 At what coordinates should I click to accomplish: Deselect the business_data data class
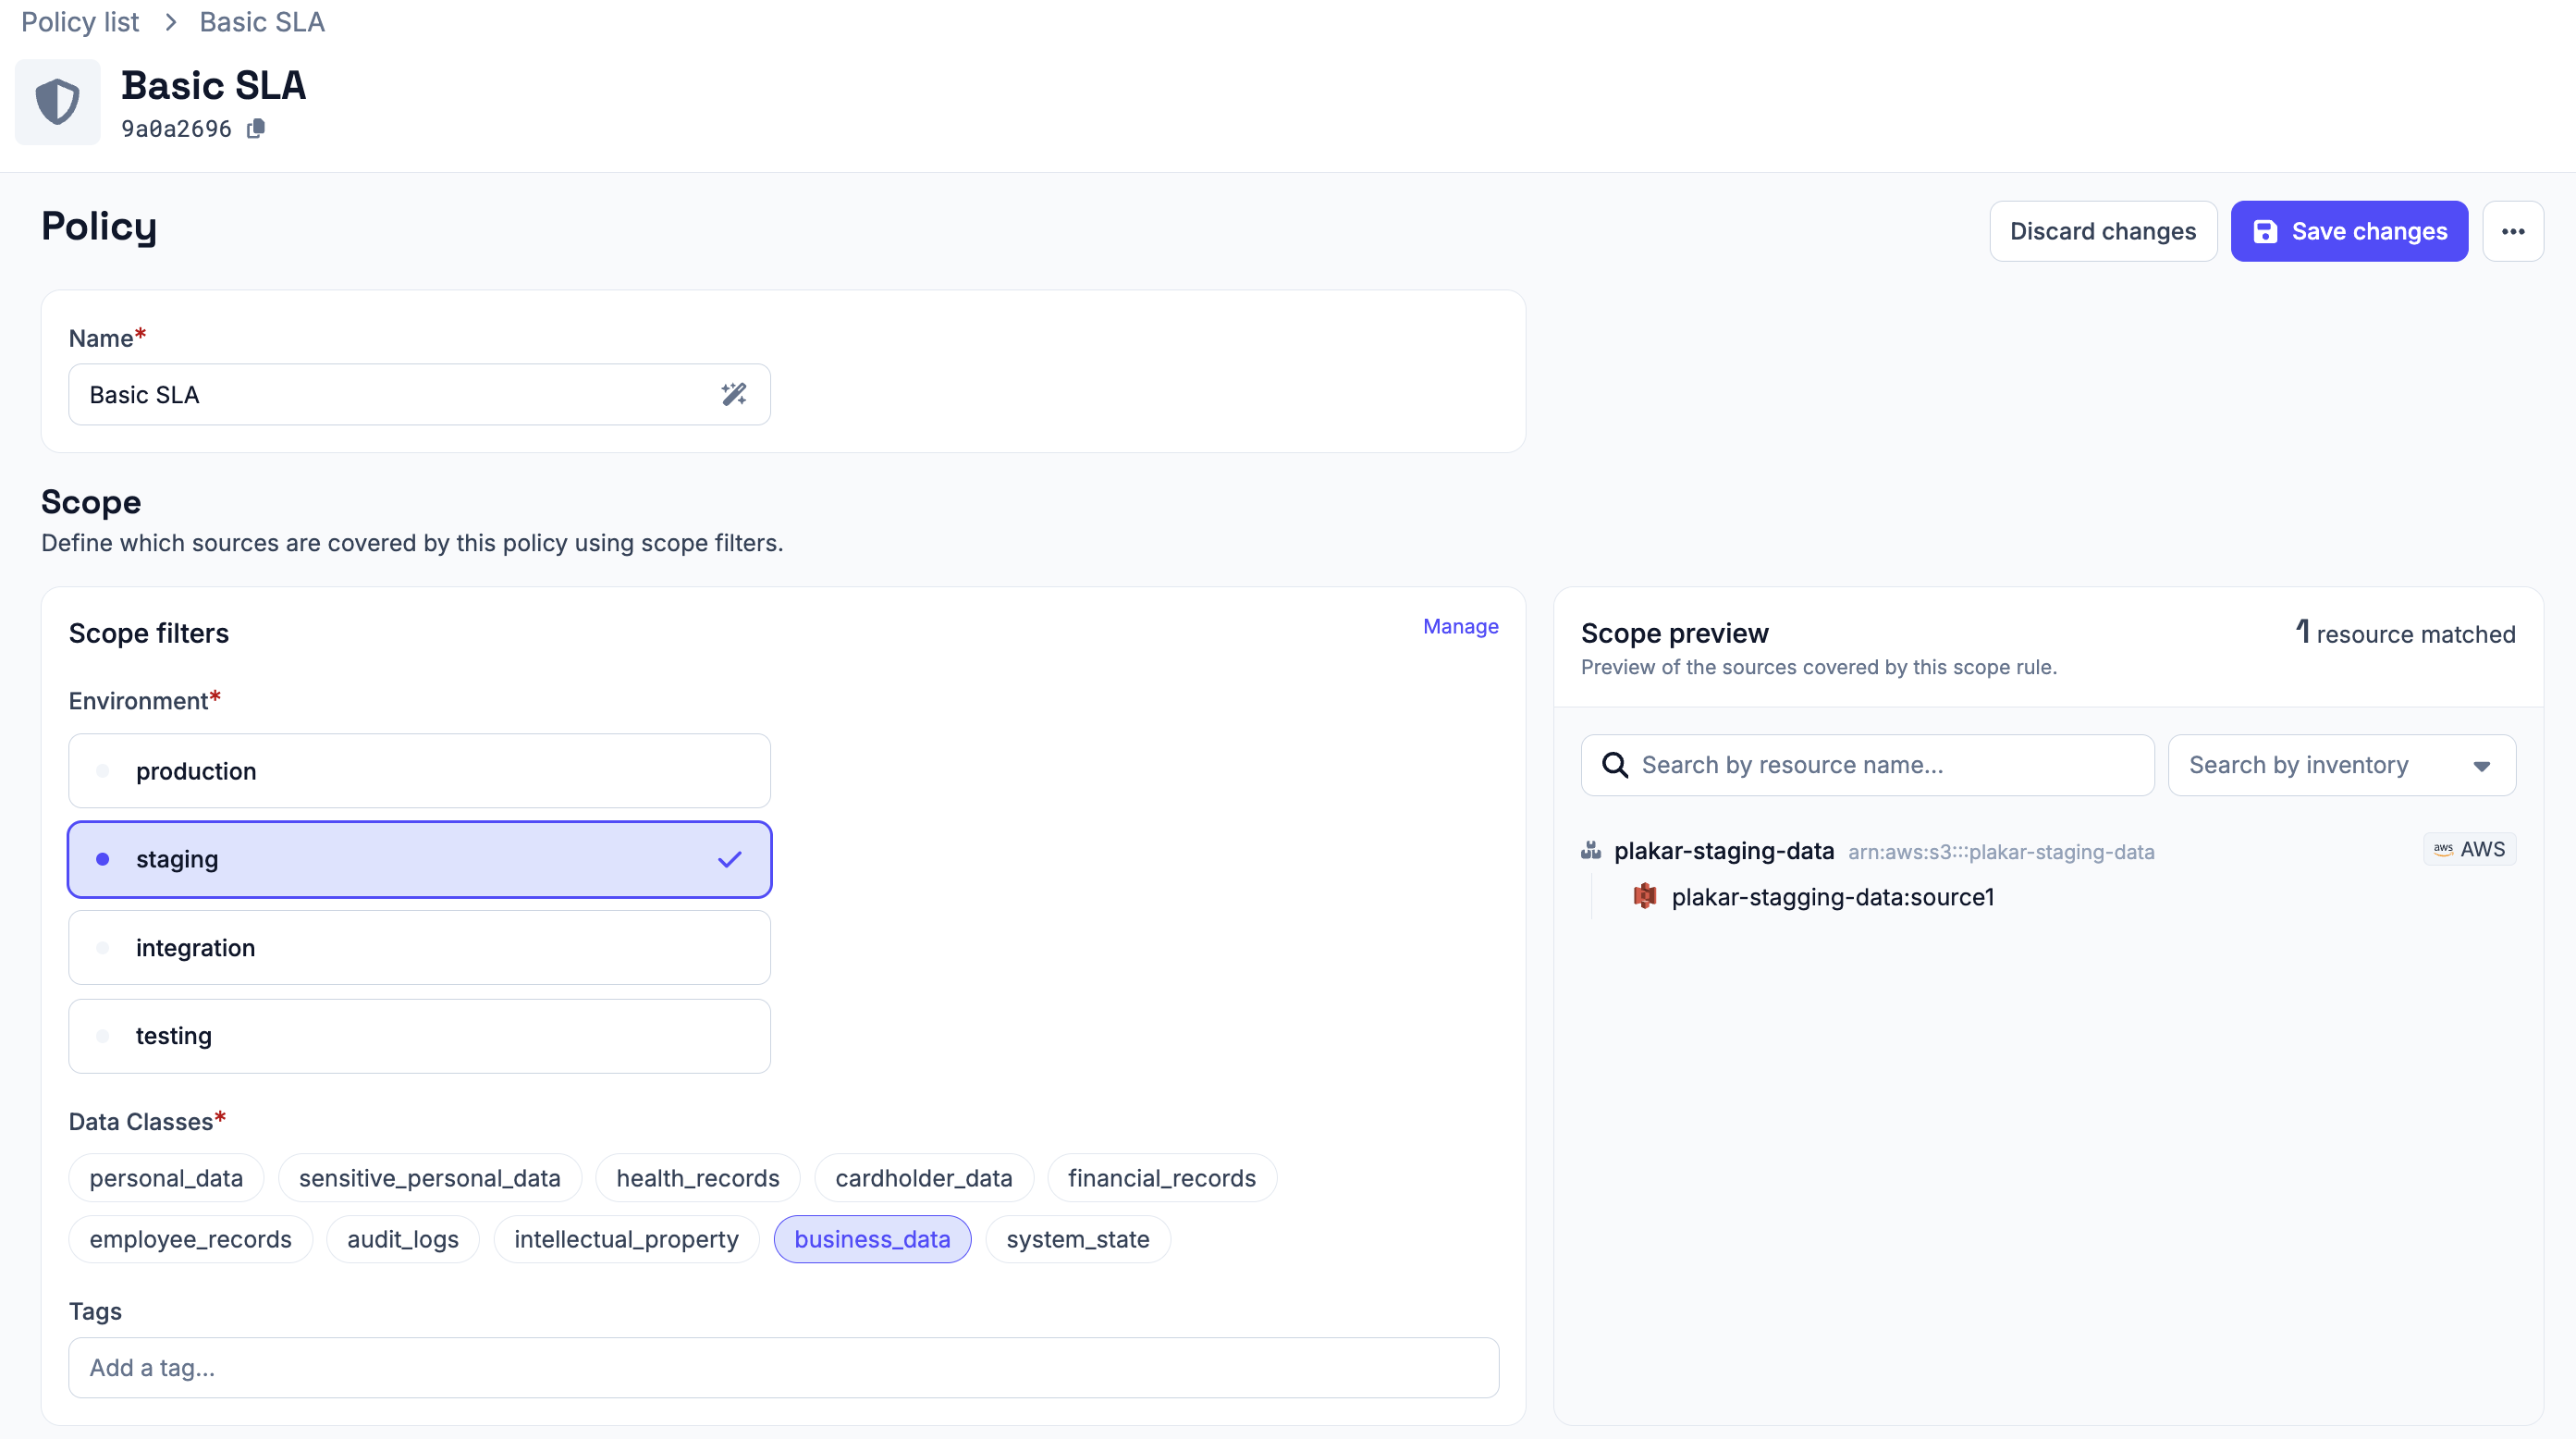(872, 1239)
